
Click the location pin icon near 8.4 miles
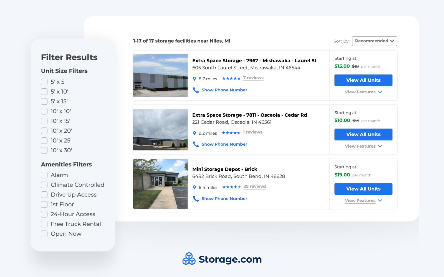[x=195, y=187]
